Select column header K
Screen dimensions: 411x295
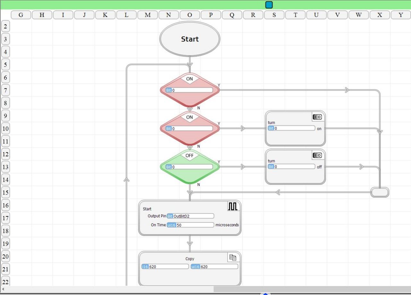[105, 15]
